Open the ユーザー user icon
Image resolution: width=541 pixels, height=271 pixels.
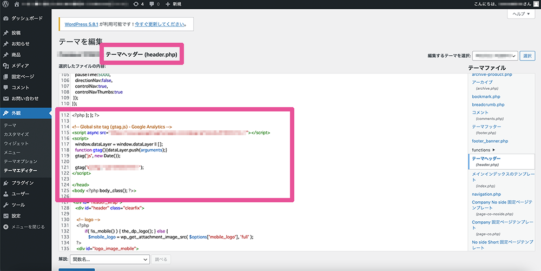pyautogui.click(x=5, y=194)
